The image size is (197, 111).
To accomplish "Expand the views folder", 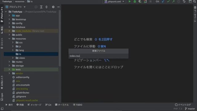I will [x=13, y=58].
